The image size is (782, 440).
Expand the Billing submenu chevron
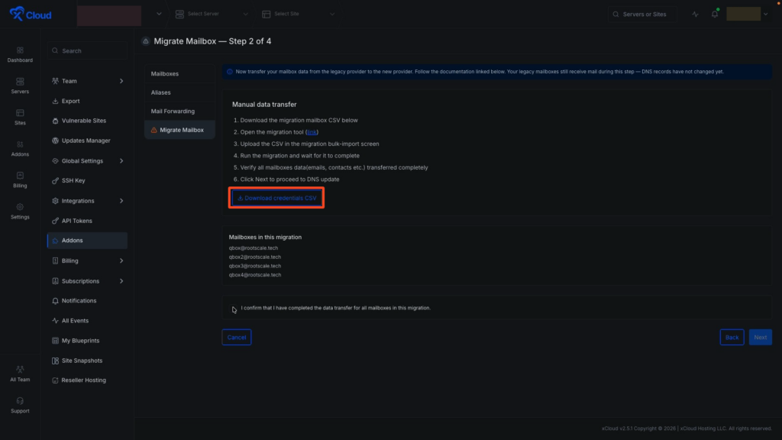(x=121, y=260)
